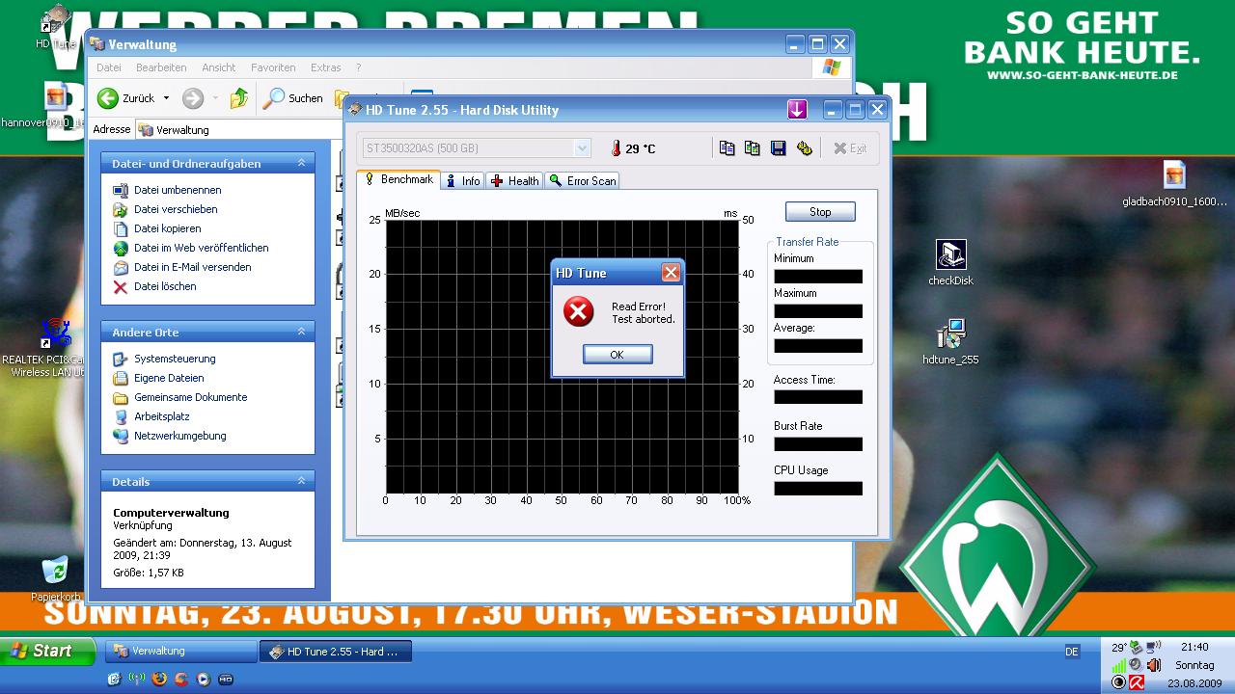
Task: Collapse the Andere Orte panel
Action: pyautogui.click(x=301, y=332)
